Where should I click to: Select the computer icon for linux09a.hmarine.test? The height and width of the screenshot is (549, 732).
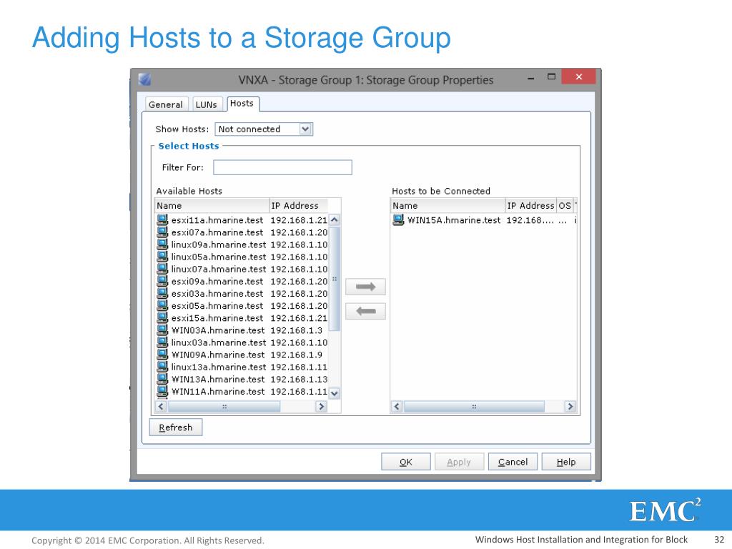click(162, 244)
